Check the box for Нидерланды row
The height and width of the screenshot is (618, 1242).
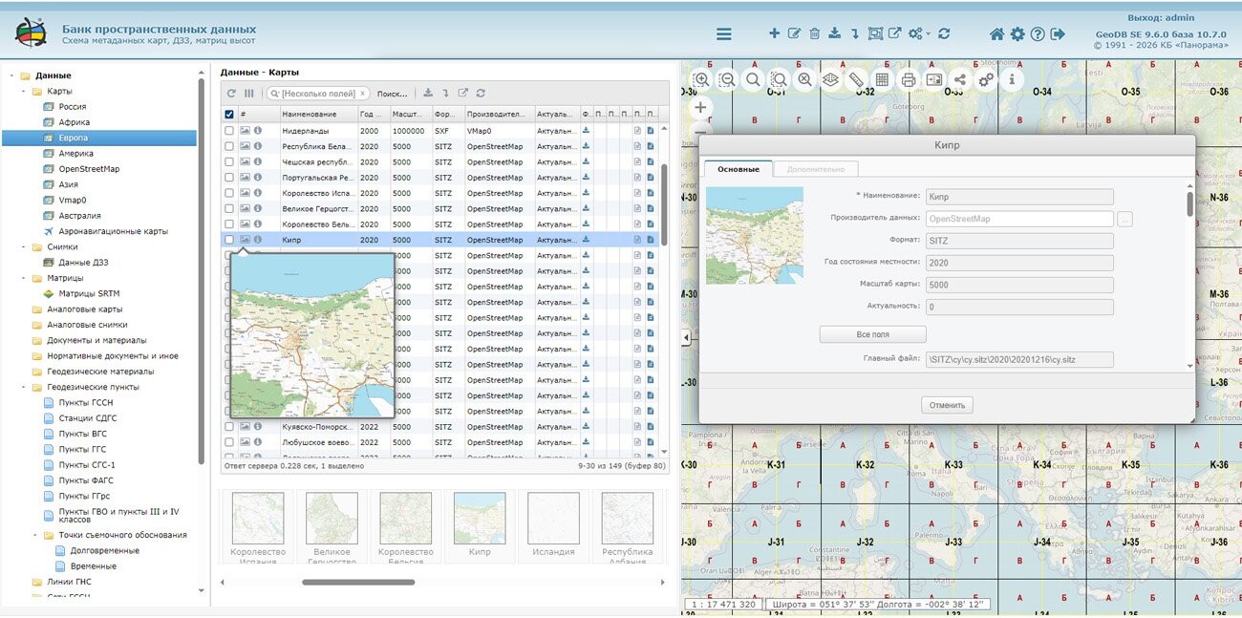[x=229, y=130]
